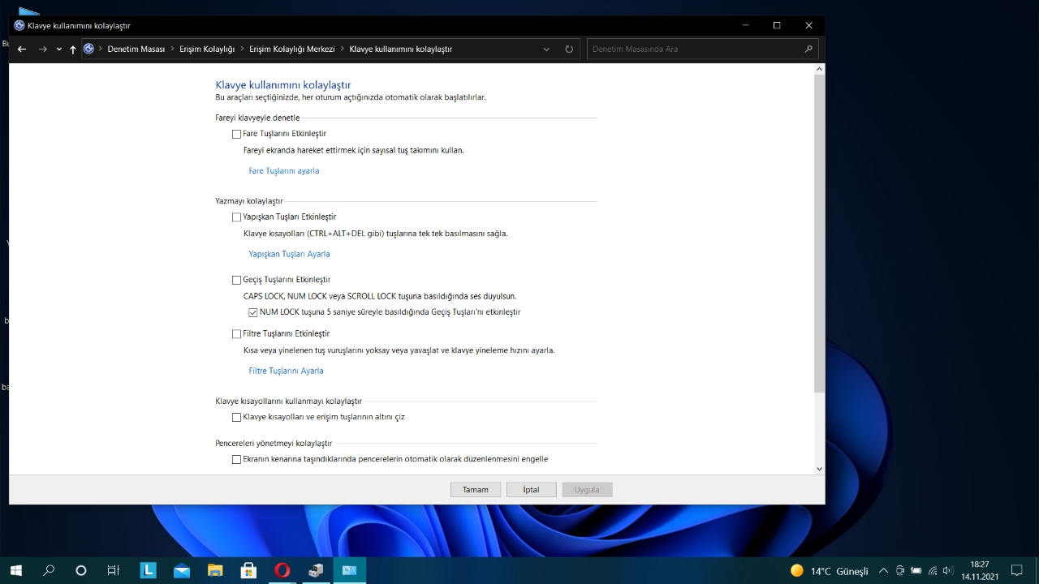
Task: Navigate to Erişim Kolaylığı Merkezi breadcrumb
Action: [x=291, y=49]
